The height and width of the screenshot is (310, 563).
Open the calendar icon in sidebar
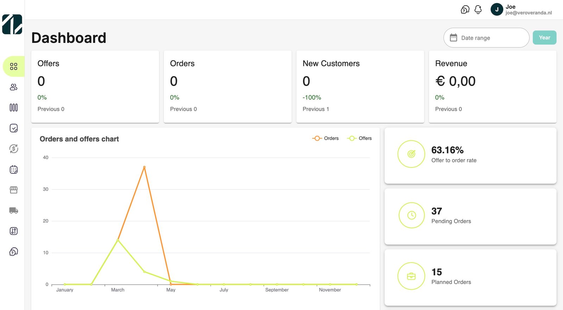click(14, 169)
